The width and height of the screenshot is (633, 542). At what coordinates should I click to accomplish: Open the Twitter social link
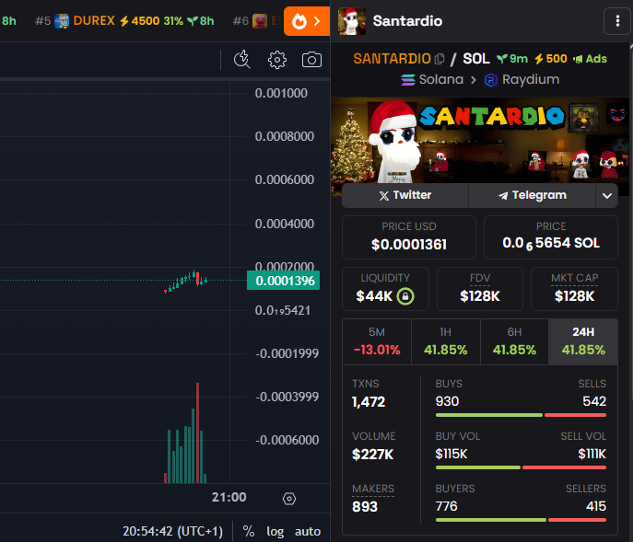(x=404, y=196)
